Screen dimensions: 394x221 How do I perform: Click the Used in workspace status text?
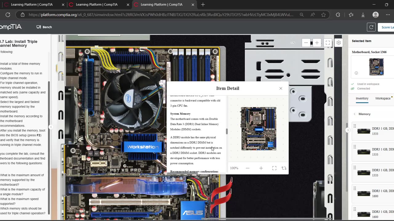pyautogui.click(x=368, y=84)
